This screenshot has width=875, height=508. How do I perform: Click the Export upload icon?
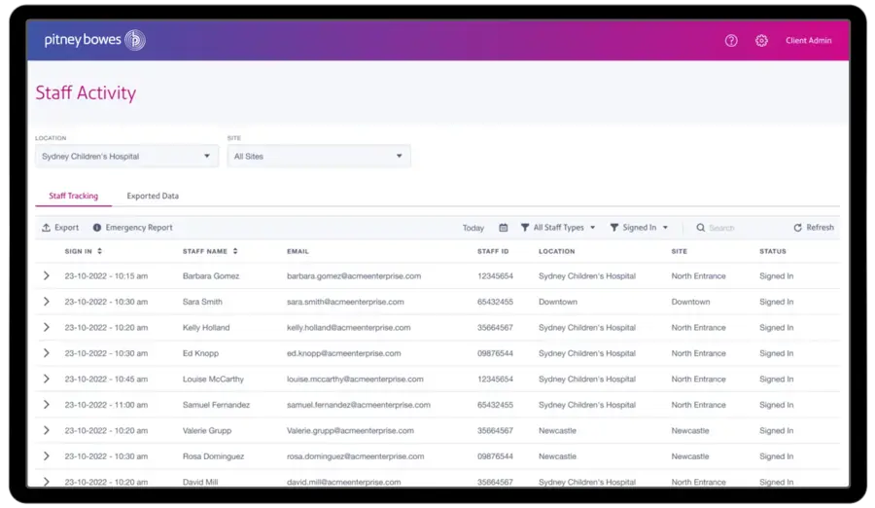(46, 228)
